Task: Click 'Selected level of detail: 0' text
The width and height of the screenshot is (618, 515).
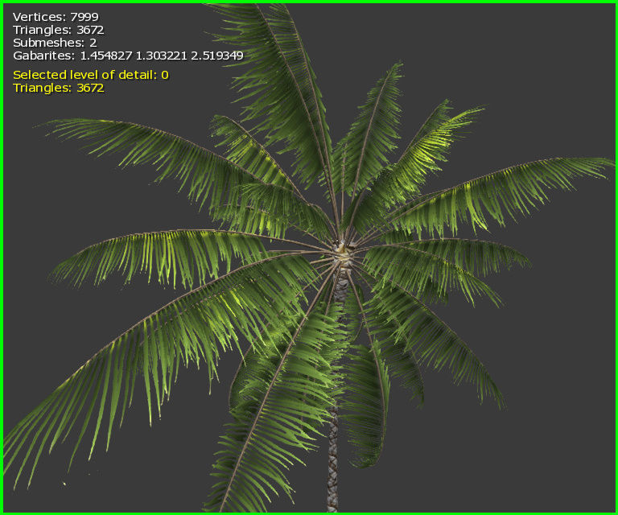Action: [x=91, y=75]
